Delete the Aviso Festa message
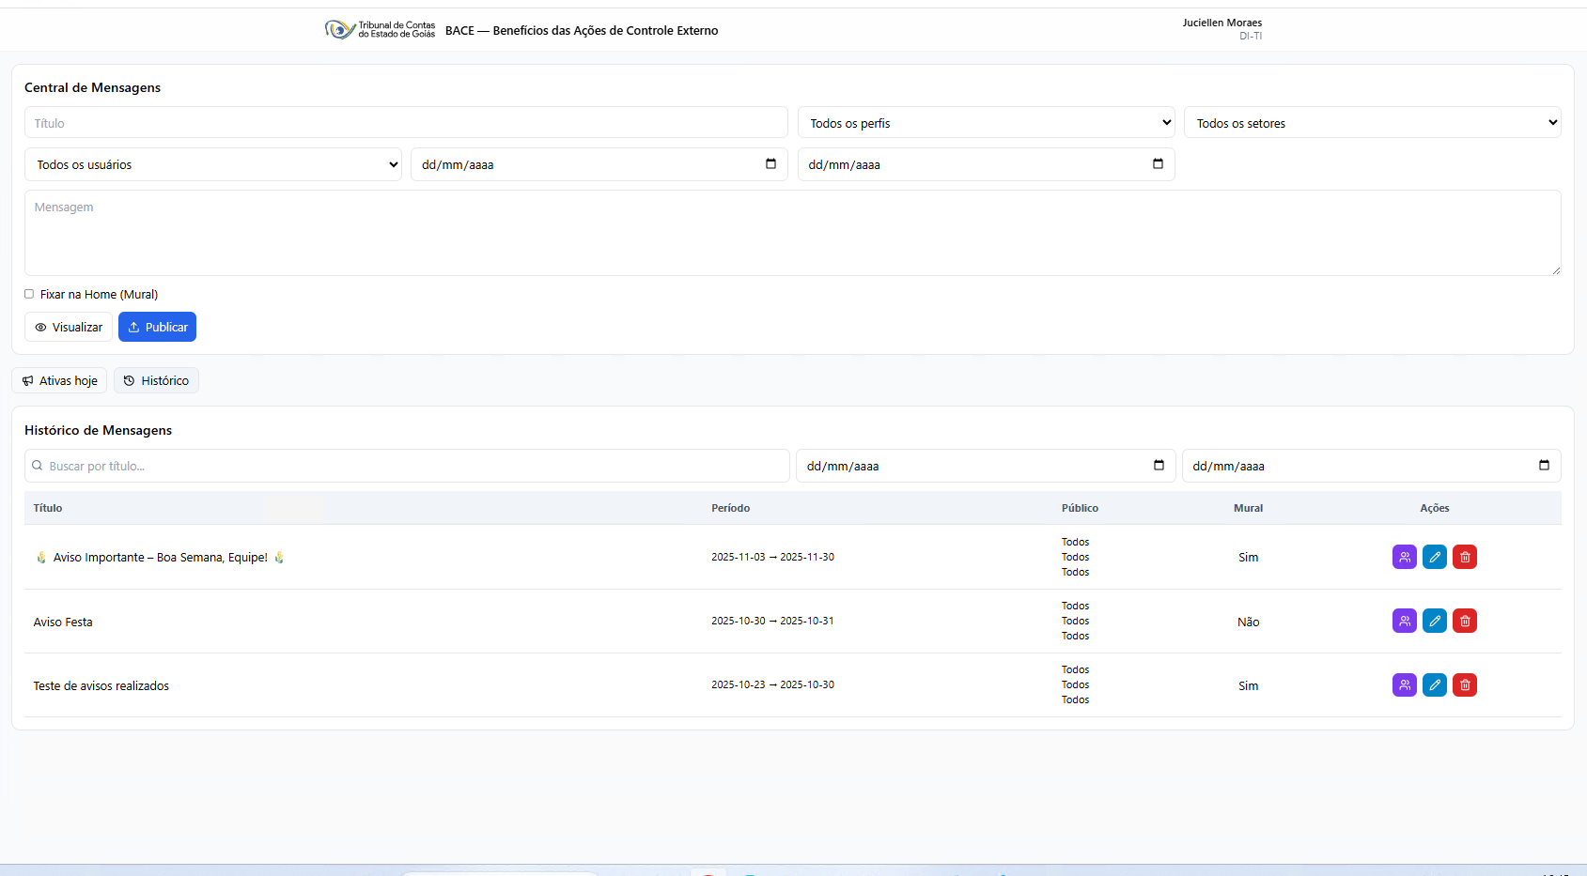1587x876 pixels. pos(1464,621)
